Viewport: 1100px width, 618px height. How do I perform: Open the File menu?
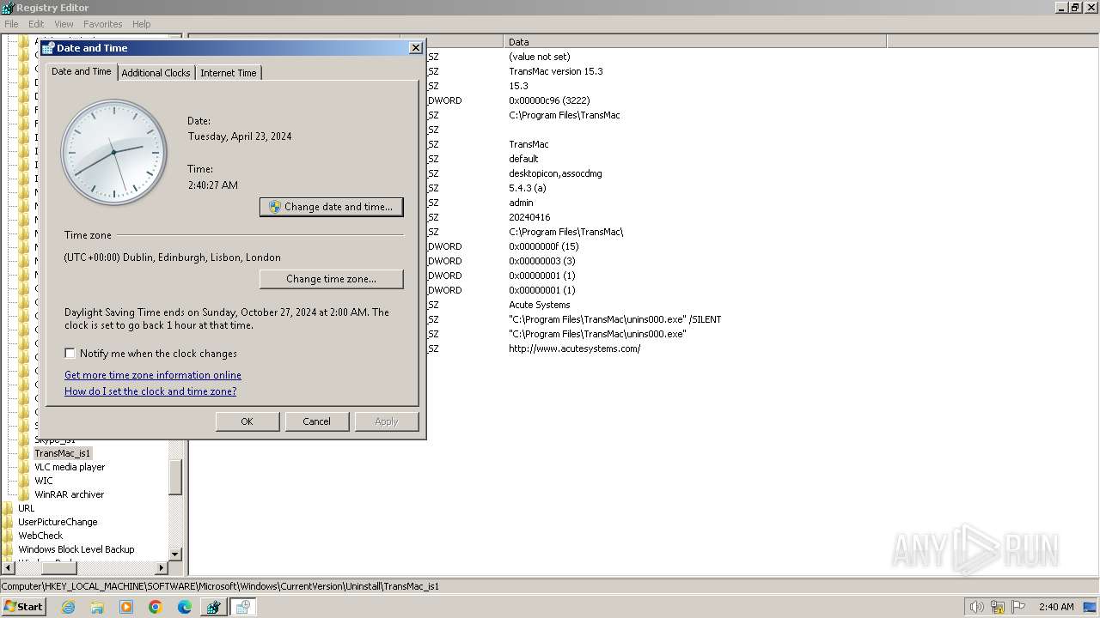coord(11,24)
